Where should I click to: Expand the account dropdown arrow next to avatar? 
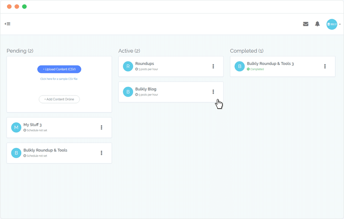pyautogui.click(x=340, y=24)
